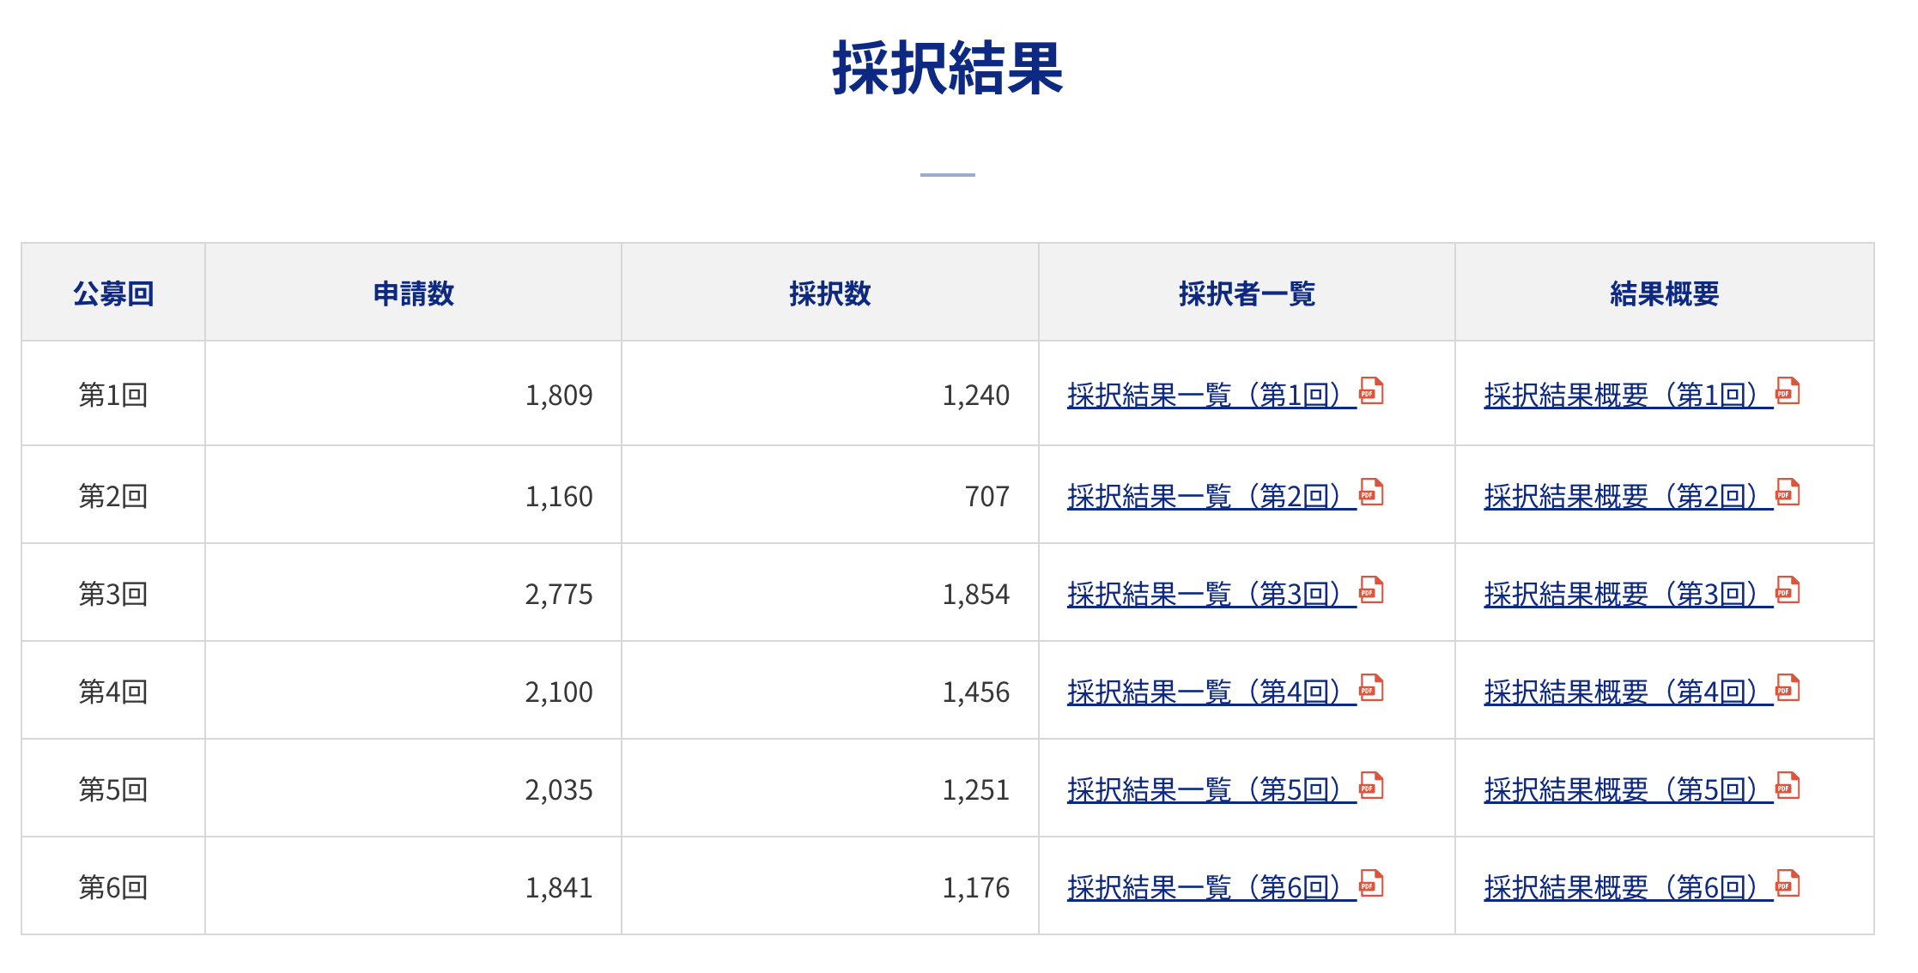Click PDF icon beside 採択結果概要（第5回）
1918x973 pixels.
point(1788,786)
